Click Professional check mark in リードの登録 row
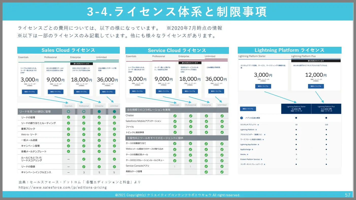 pos(84,167)
